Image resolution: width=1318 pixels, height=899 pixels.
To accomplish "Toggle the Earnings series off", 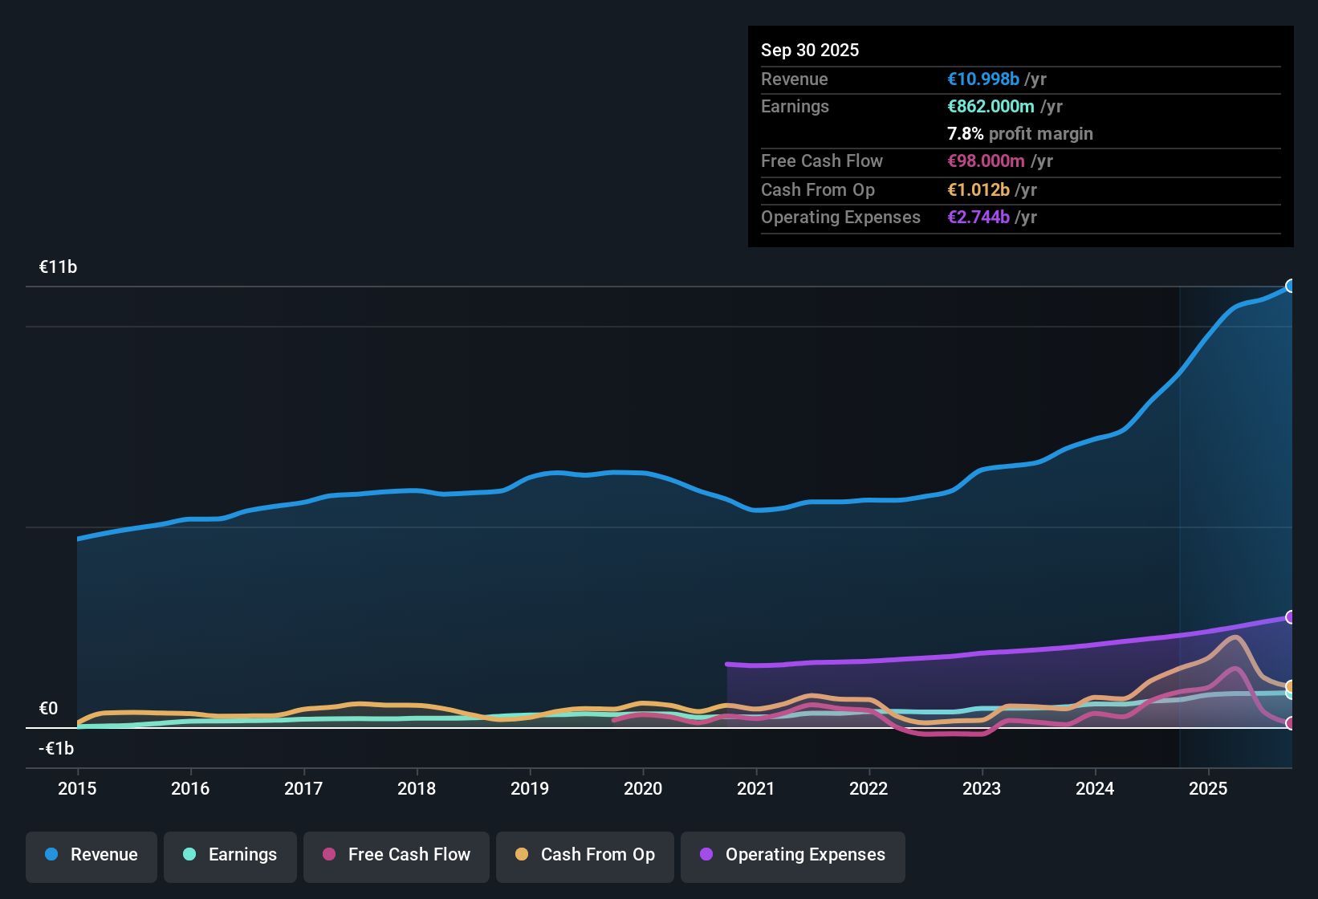I will [x=230, y=856].
